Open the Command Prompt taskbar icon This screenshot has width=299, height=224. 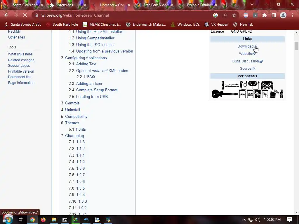pos(65,220)
